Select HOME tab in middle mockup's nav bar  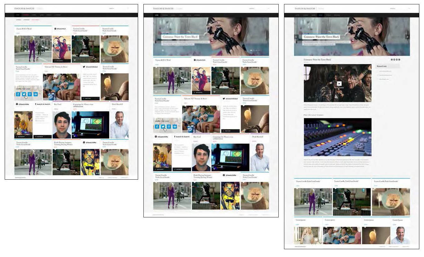pyautogui.click(x=157, y=15)
